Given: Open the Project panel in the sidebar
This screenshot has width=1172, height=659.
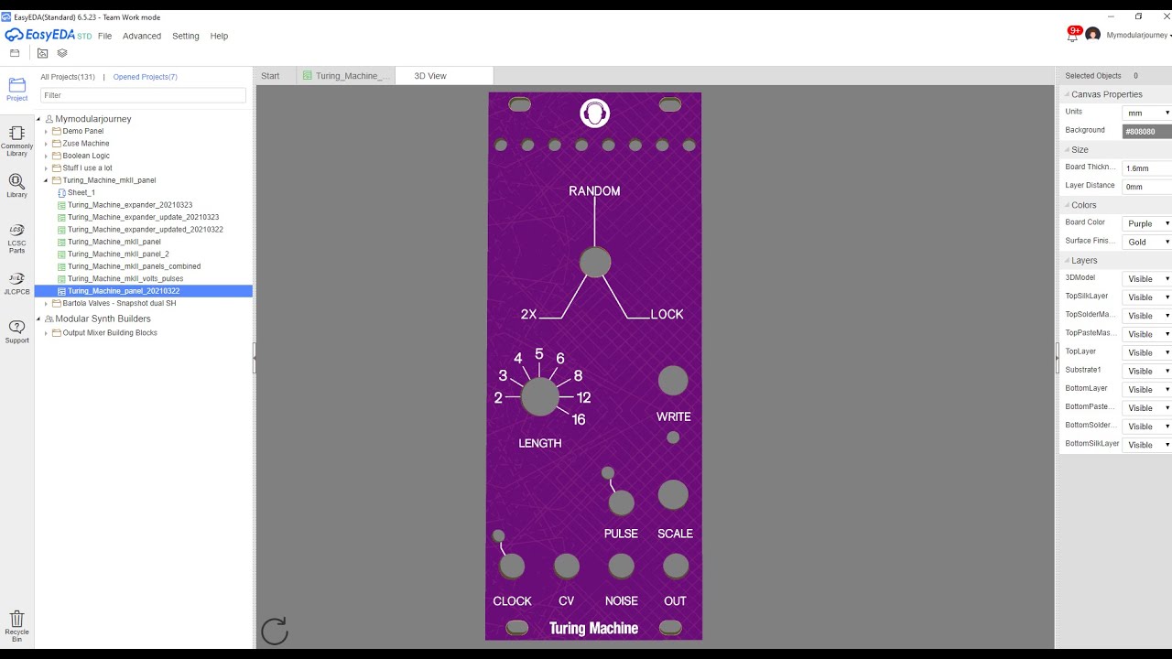Looking at the screenshot, I should point(16,89).
